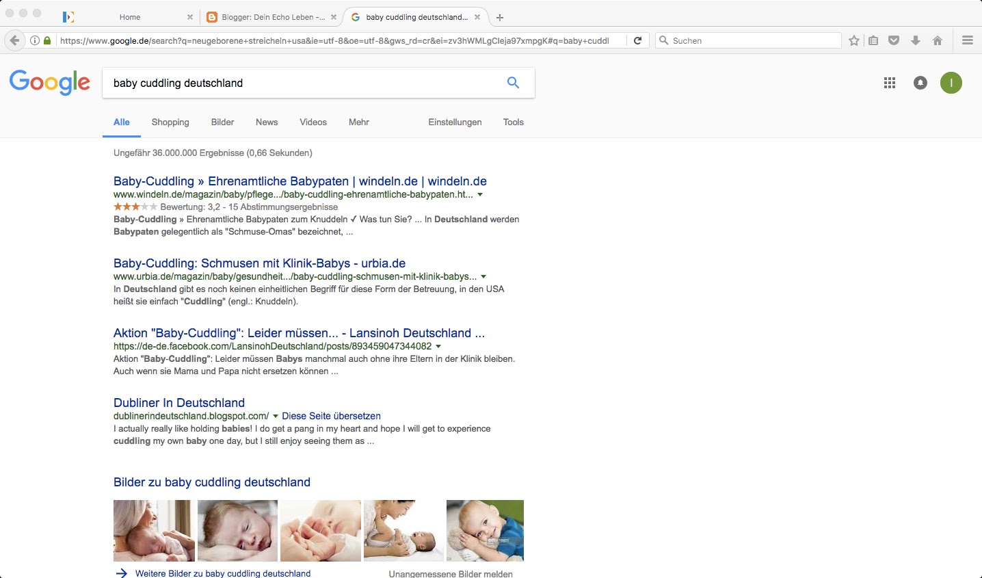Open the Lansinoh Deutschland Aktion Baby-Cuddling result
This screenshot has width=982, height=578.
click(x=299, y=333)
